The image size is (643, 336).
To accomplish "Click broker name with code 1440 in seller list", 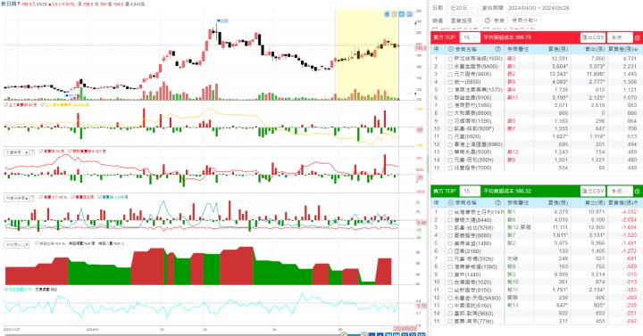I will pyautogui.click(x=467, y=275).
